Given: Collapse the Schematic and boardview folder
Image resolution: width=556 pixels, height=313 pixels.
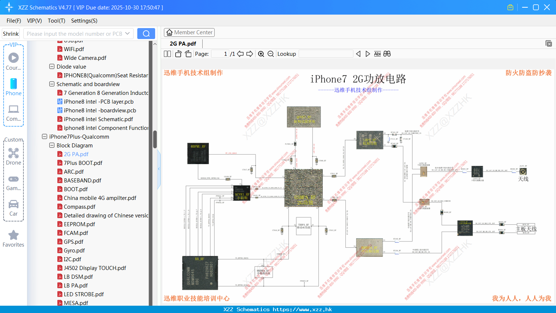Looking at the screenshot, I should point(52,84).
